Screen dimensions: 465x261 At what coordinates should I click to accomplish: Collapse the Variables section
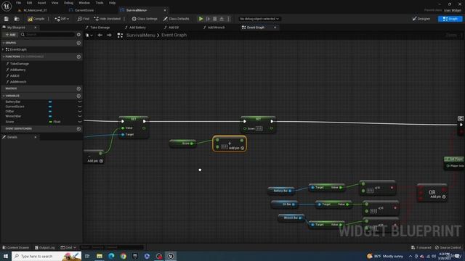pos(4,96)
